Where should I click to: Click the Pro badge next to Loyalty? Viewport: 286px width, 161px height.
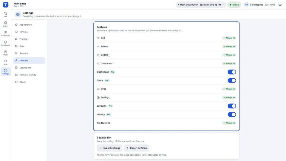coord(109,114)
